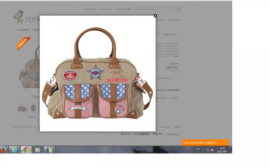Launch the media player taskbar icon

(x=37, y=150)
